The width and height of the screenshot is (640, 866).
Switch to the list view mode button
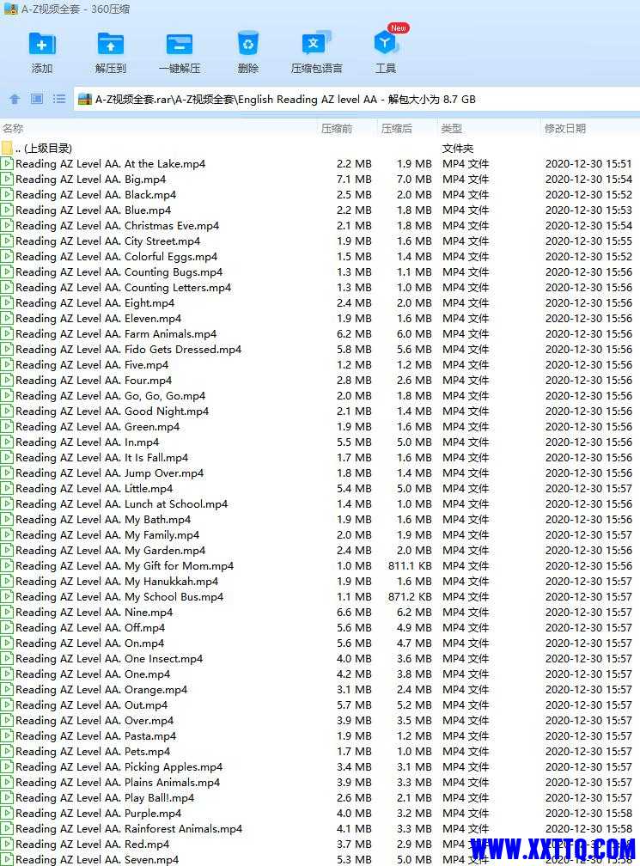pyautogui.click(x=59, y=99)
